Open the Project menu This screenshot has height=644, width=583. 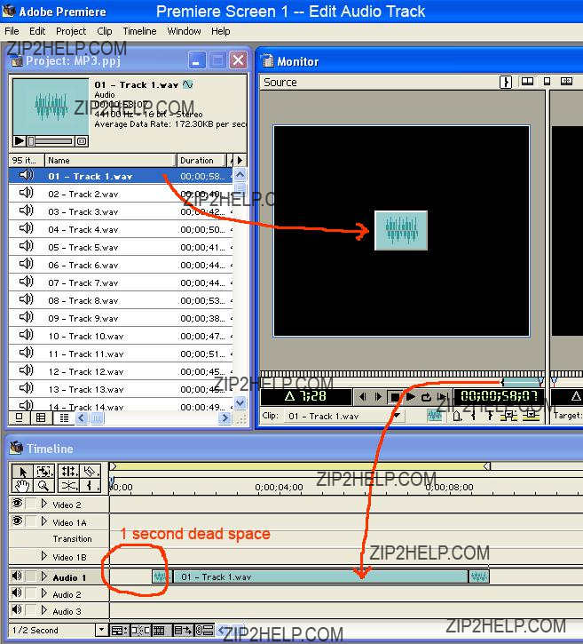pos(71,31)
